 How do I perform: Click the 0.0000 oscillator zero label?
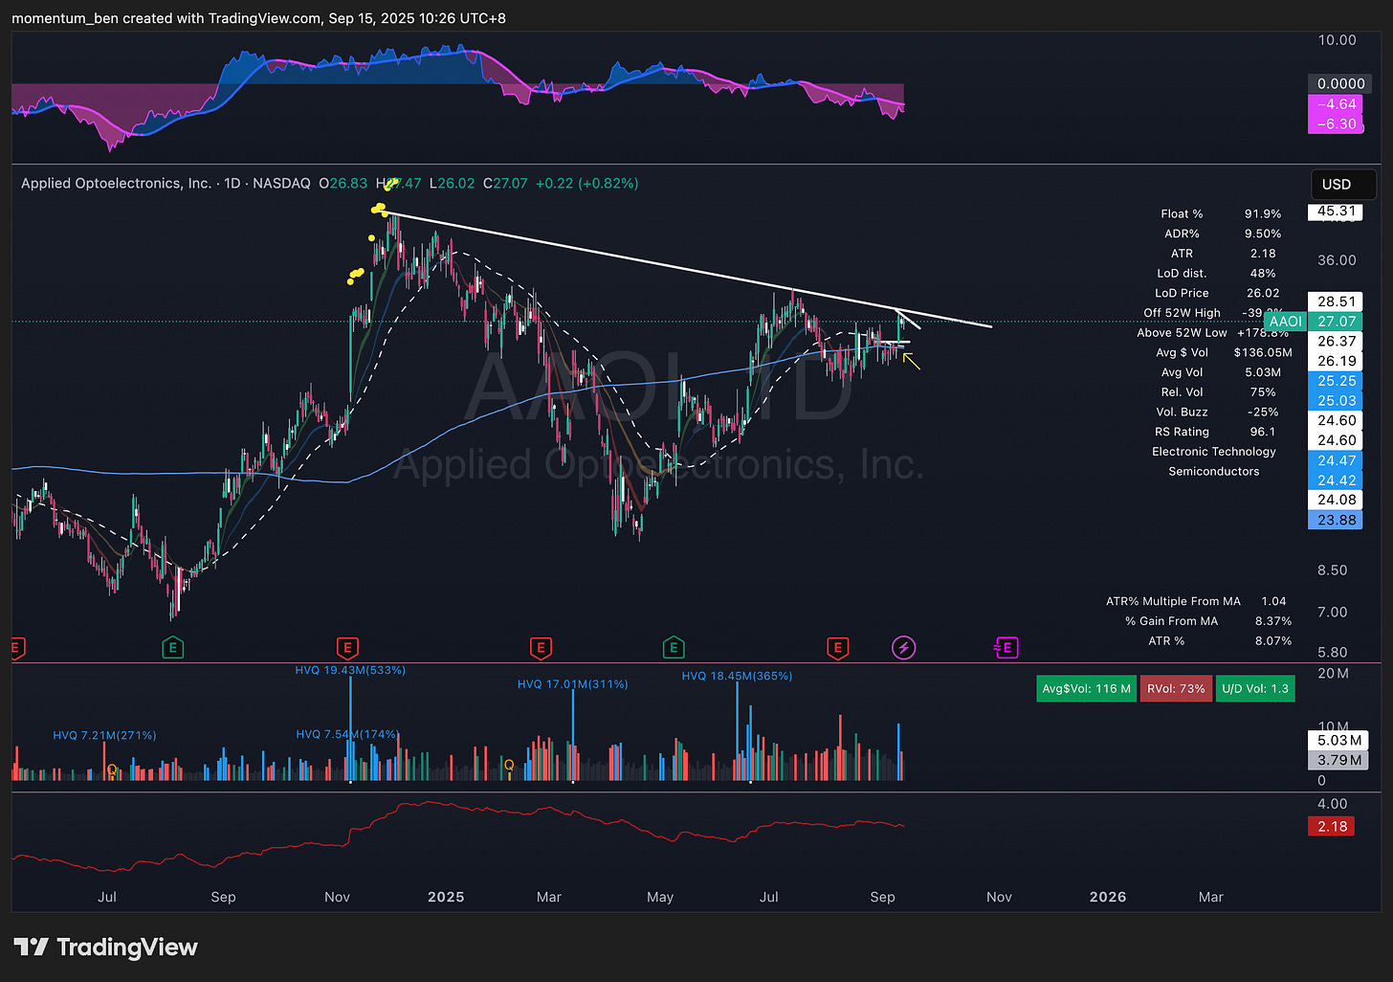1340,84
